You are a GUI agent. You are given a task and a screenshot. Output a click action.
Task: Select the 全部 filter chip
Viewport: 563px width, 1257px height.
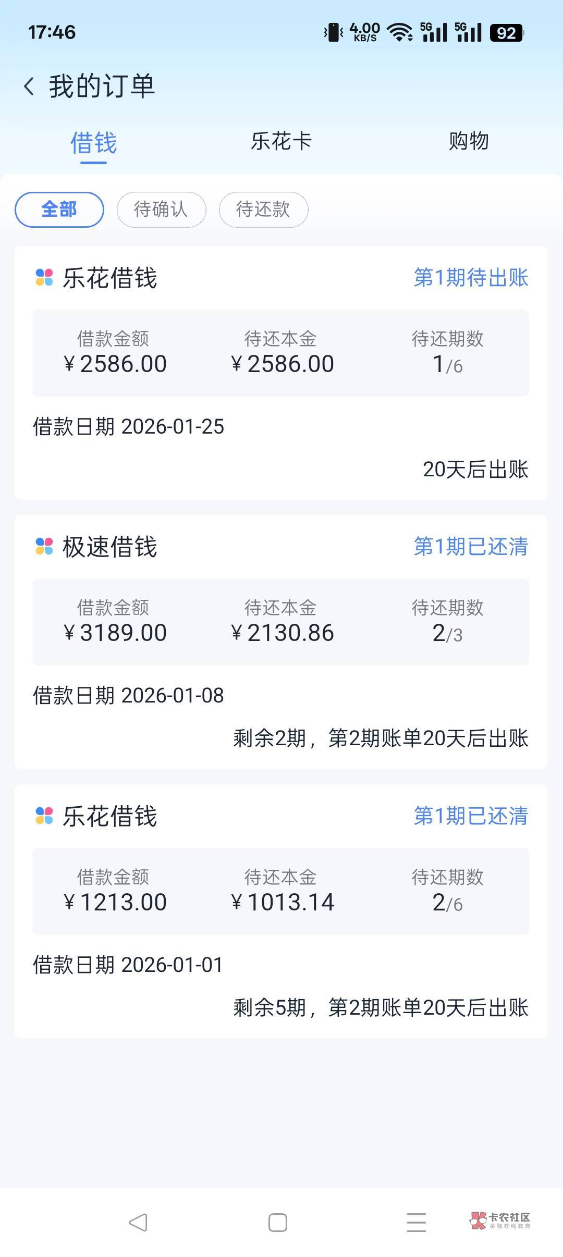[59, 210]
